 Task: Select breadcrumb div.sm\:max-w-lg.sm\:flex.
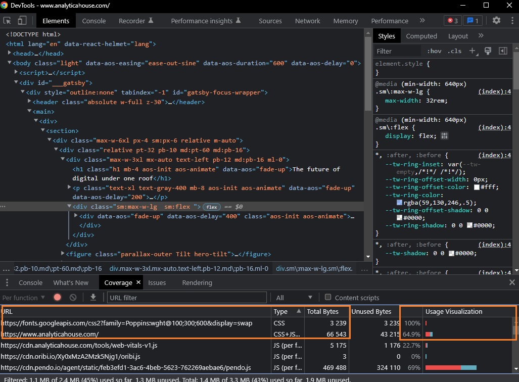(x=314, y=268)
